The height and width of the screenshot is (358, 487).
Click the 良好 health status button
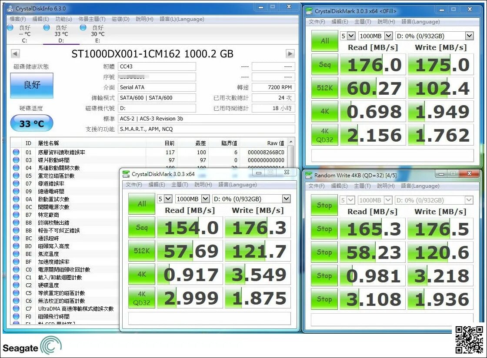pos(32,85)
